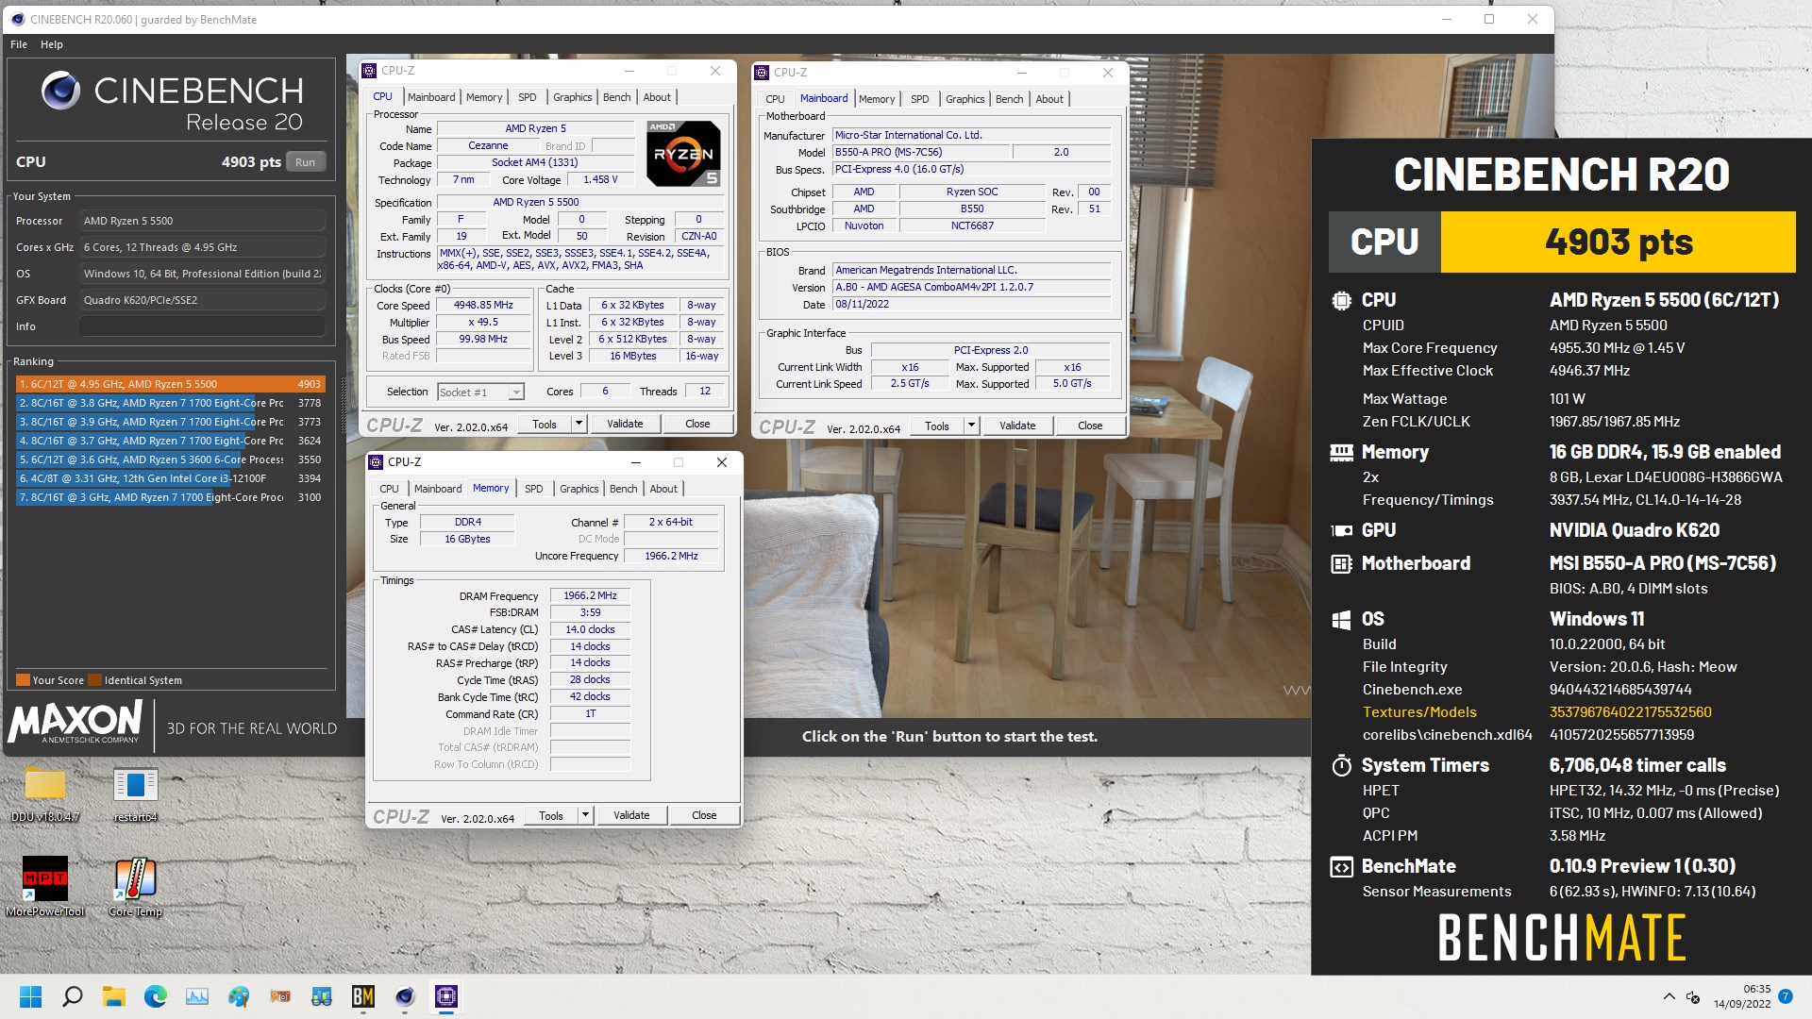
Task: Open the muted volume tray icon
Action: click(x=1693, y=996)
